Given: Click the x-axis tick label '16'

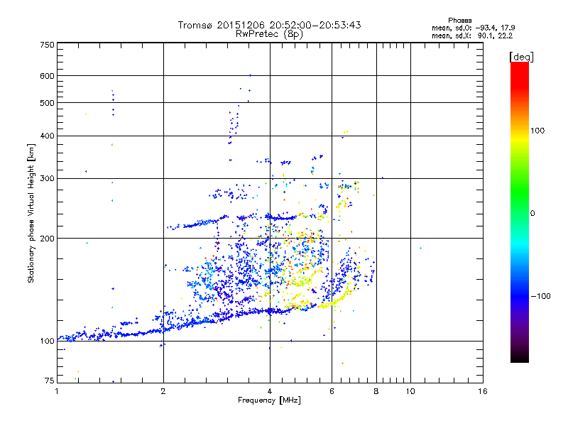Looking at the screenshot, I should tap(483, 391).
